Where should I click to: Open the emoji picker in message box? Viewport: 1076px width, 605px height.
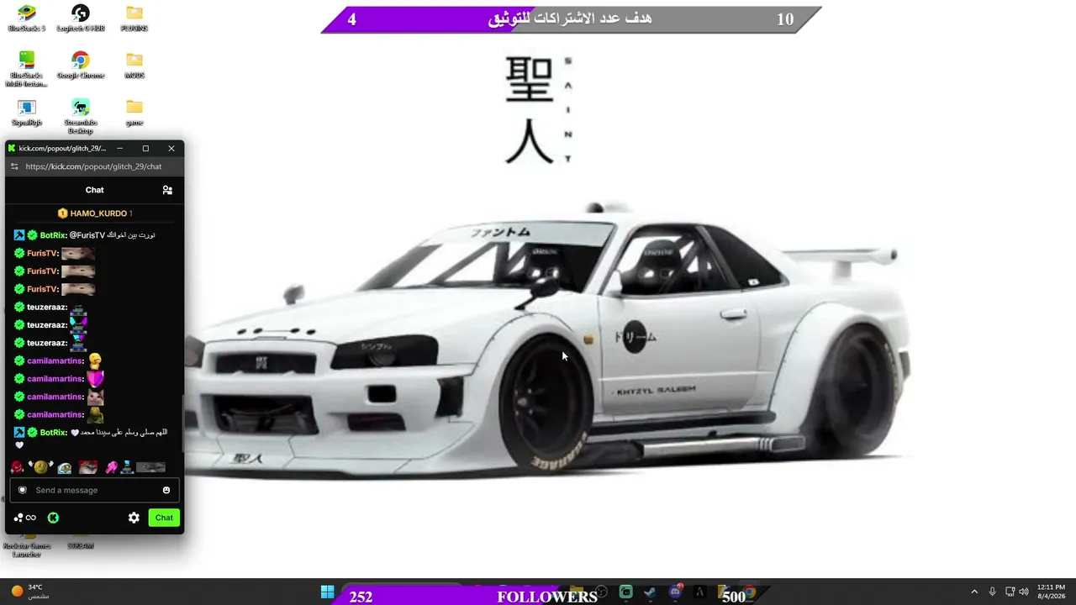tap(166, 490)
